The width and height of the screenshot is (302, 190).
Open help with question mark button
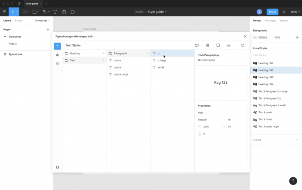click(x=293, y=181)
